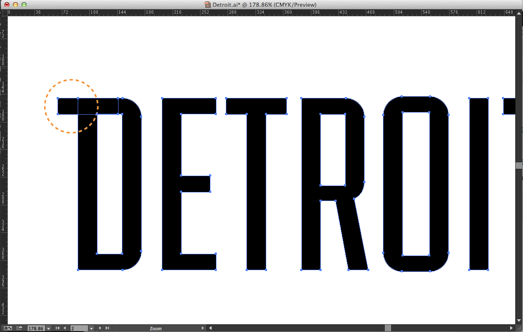Click the GPU/status icon in the bottom-left corner
Viewport: 523px width, 332px height.
pyautogui.click(x=8, y=328)
